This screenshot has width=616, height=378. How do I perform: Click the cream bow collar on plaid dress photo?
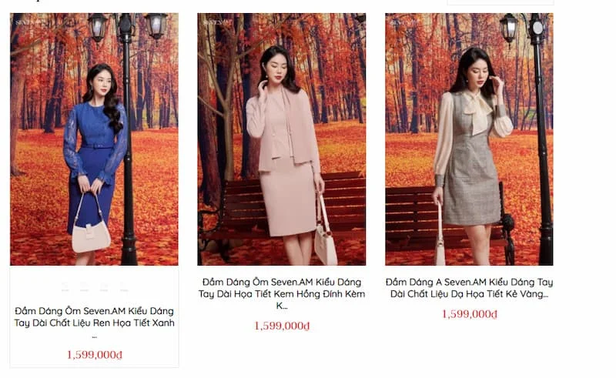[477, 111]
